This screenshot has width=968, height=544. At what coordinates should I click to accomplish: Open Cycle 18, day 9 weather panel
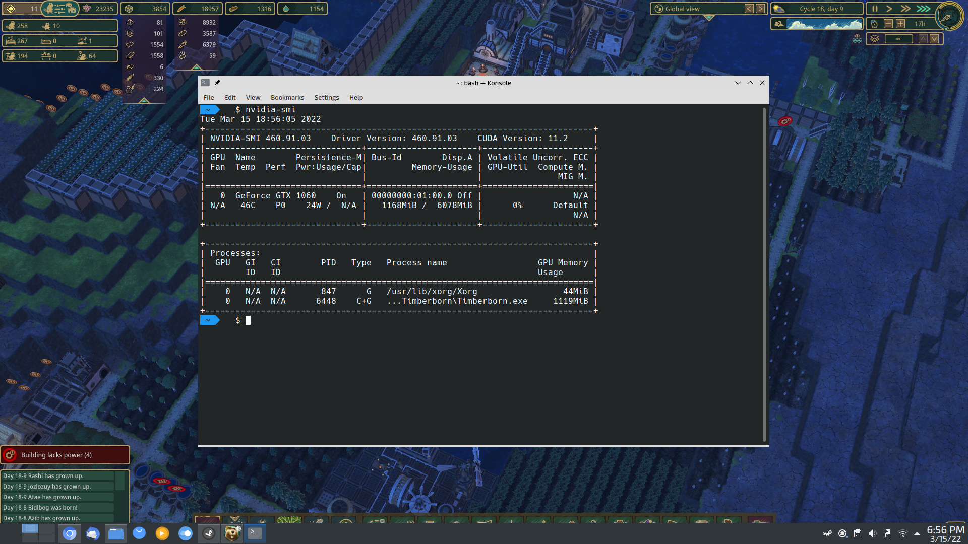(x=817, y=9)
